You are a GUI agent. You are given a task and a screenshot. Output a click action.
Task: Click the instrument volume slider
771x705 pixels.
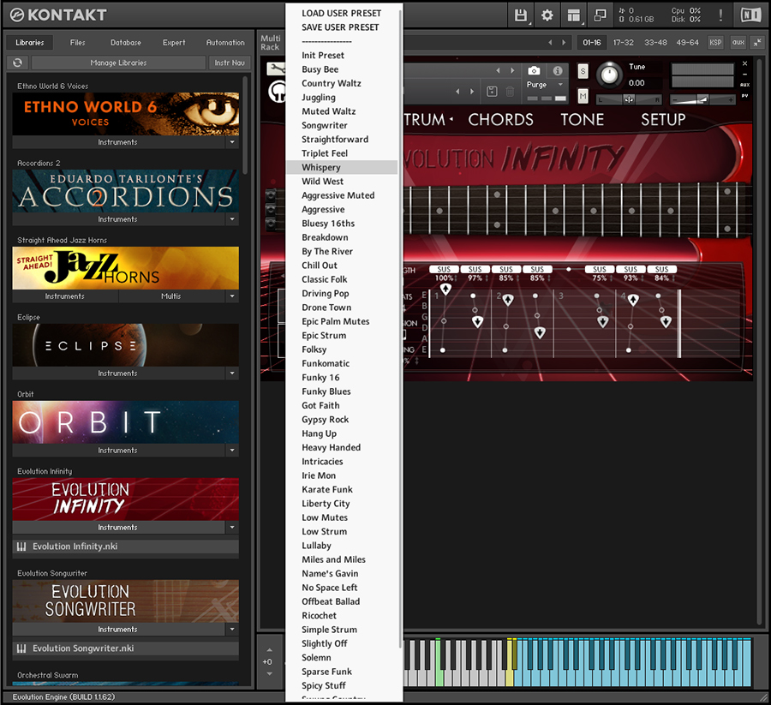(x=702, y=100)
